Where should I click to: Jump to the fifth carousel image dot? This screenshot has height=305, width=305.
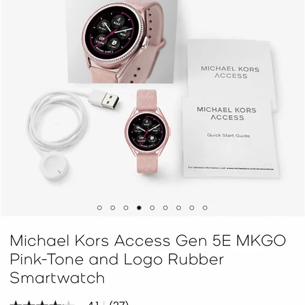tap(152, 208)
